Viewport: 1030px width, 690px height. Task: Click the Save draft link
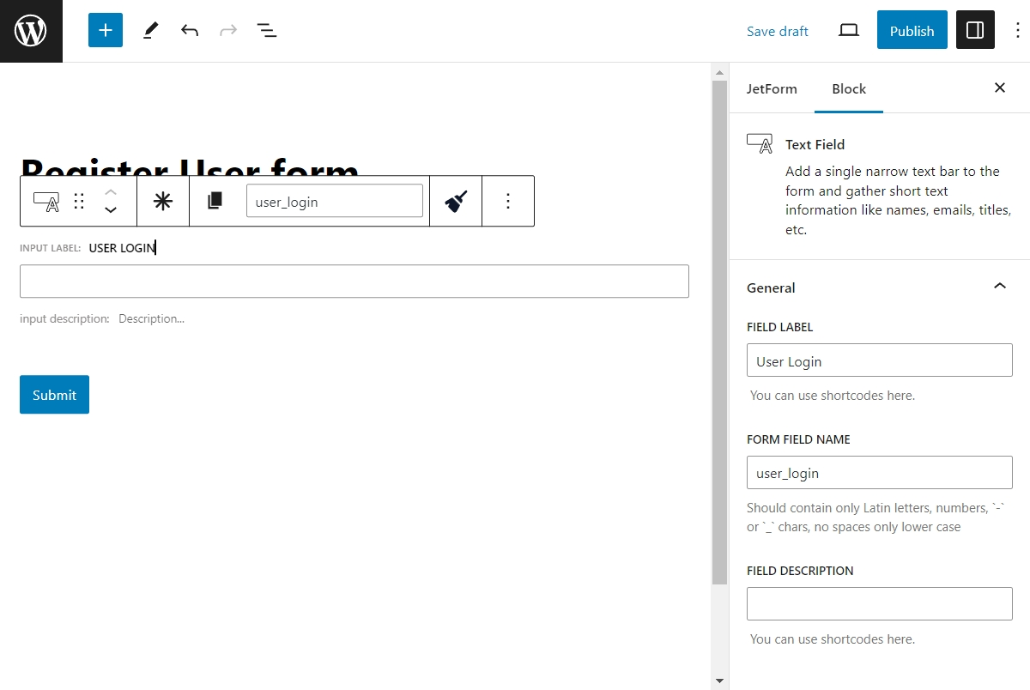click(777, 31)
